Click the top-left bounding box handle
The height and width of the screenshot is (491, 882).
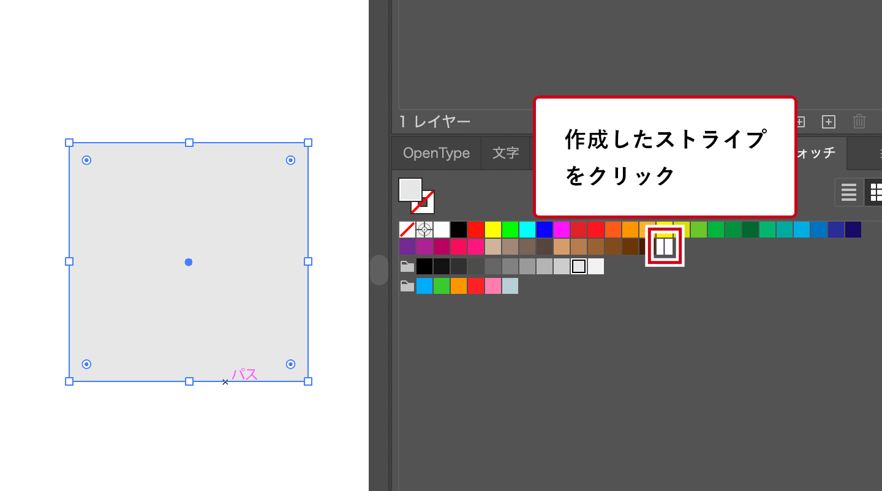point(69,143)
